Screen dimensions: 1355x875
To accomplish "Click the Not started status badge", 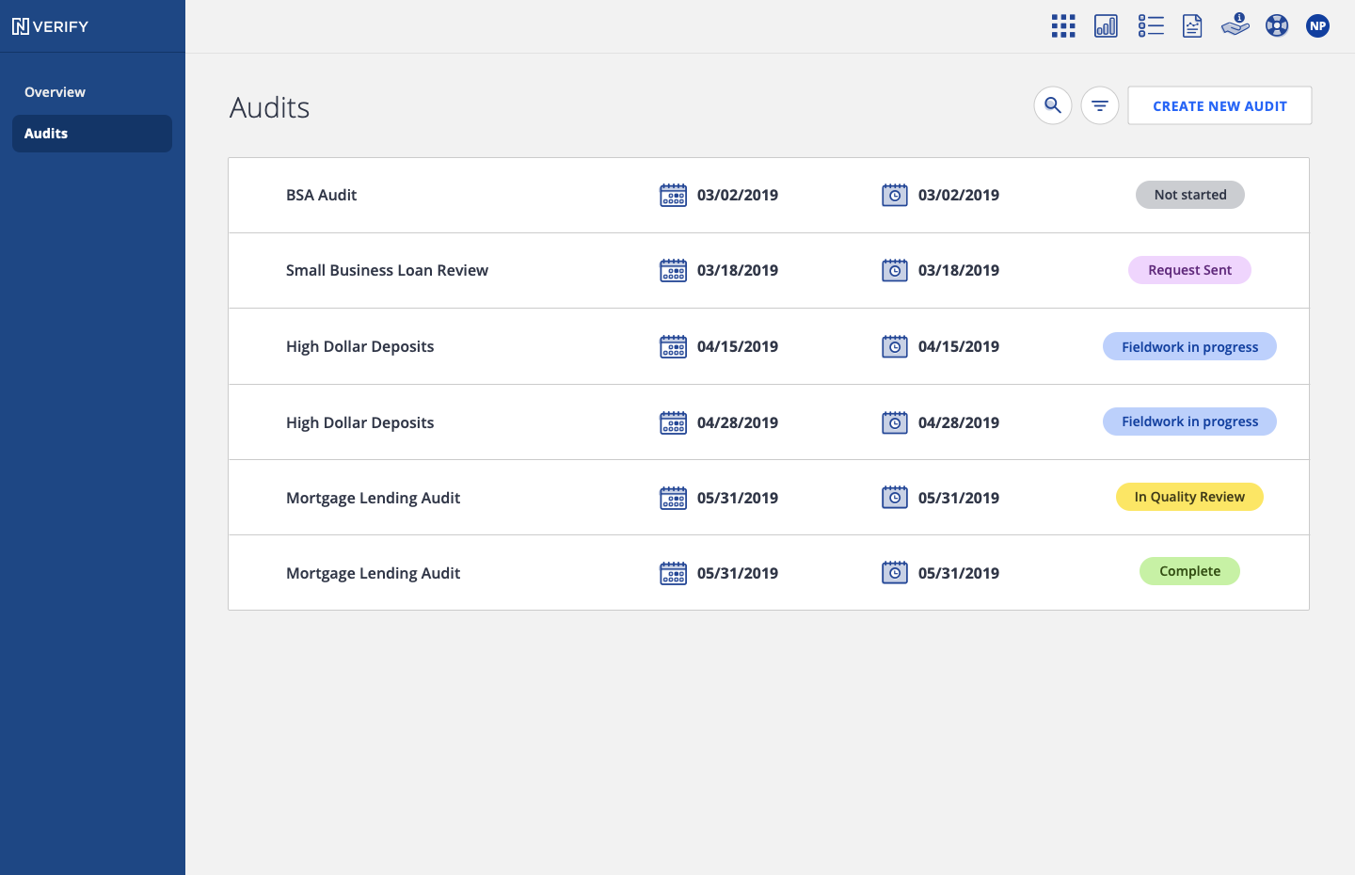I will pyautogui.click(x=1189, y=195).
